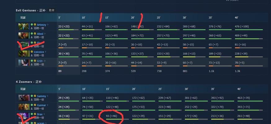Click 30' column header in 4 Zoomers table
The height and width of the screenshot is (124, 271).
186,89
